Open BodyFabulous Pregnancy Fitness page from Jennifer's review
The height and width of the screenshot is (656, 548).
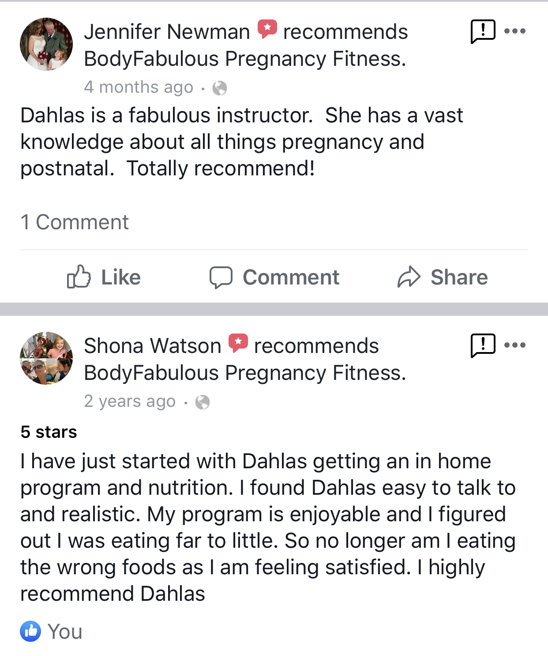244,59
